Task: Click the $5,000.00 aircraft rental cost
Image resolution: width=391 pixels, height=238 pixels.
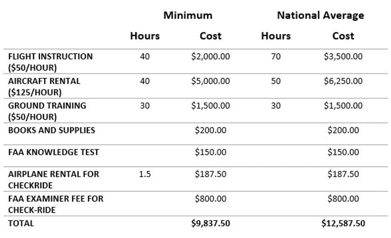Action: [211, 81]
